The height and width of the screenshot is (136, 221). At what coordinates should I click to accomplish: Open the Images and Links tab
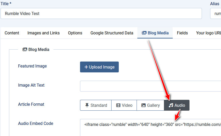point(43,33)
